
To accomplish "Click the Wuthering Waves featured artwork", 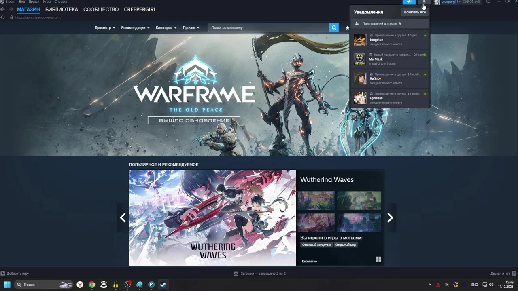I will coord(212,217).
